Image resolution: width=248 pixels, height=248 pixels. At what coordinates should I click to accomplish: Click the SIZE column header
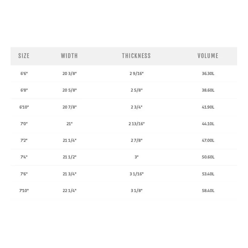(24, 56)
